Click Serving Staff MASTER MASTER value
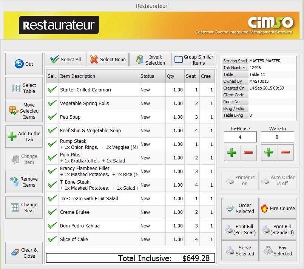The image size is (304, 269). click(265, 61)
